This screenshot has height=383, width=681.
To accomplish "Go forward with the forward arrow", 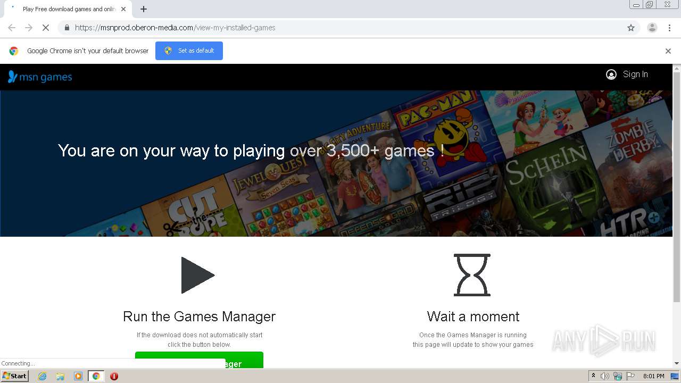I will click(29, 28).
